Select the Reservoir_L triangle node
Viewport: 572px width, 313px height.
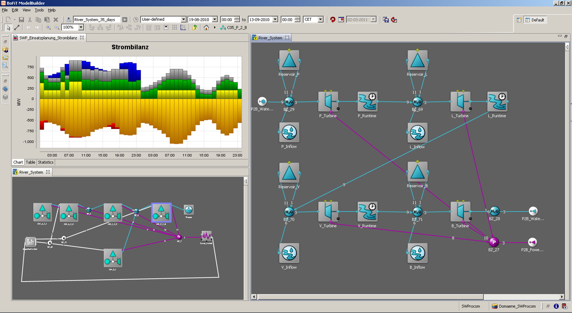point(417,60)
